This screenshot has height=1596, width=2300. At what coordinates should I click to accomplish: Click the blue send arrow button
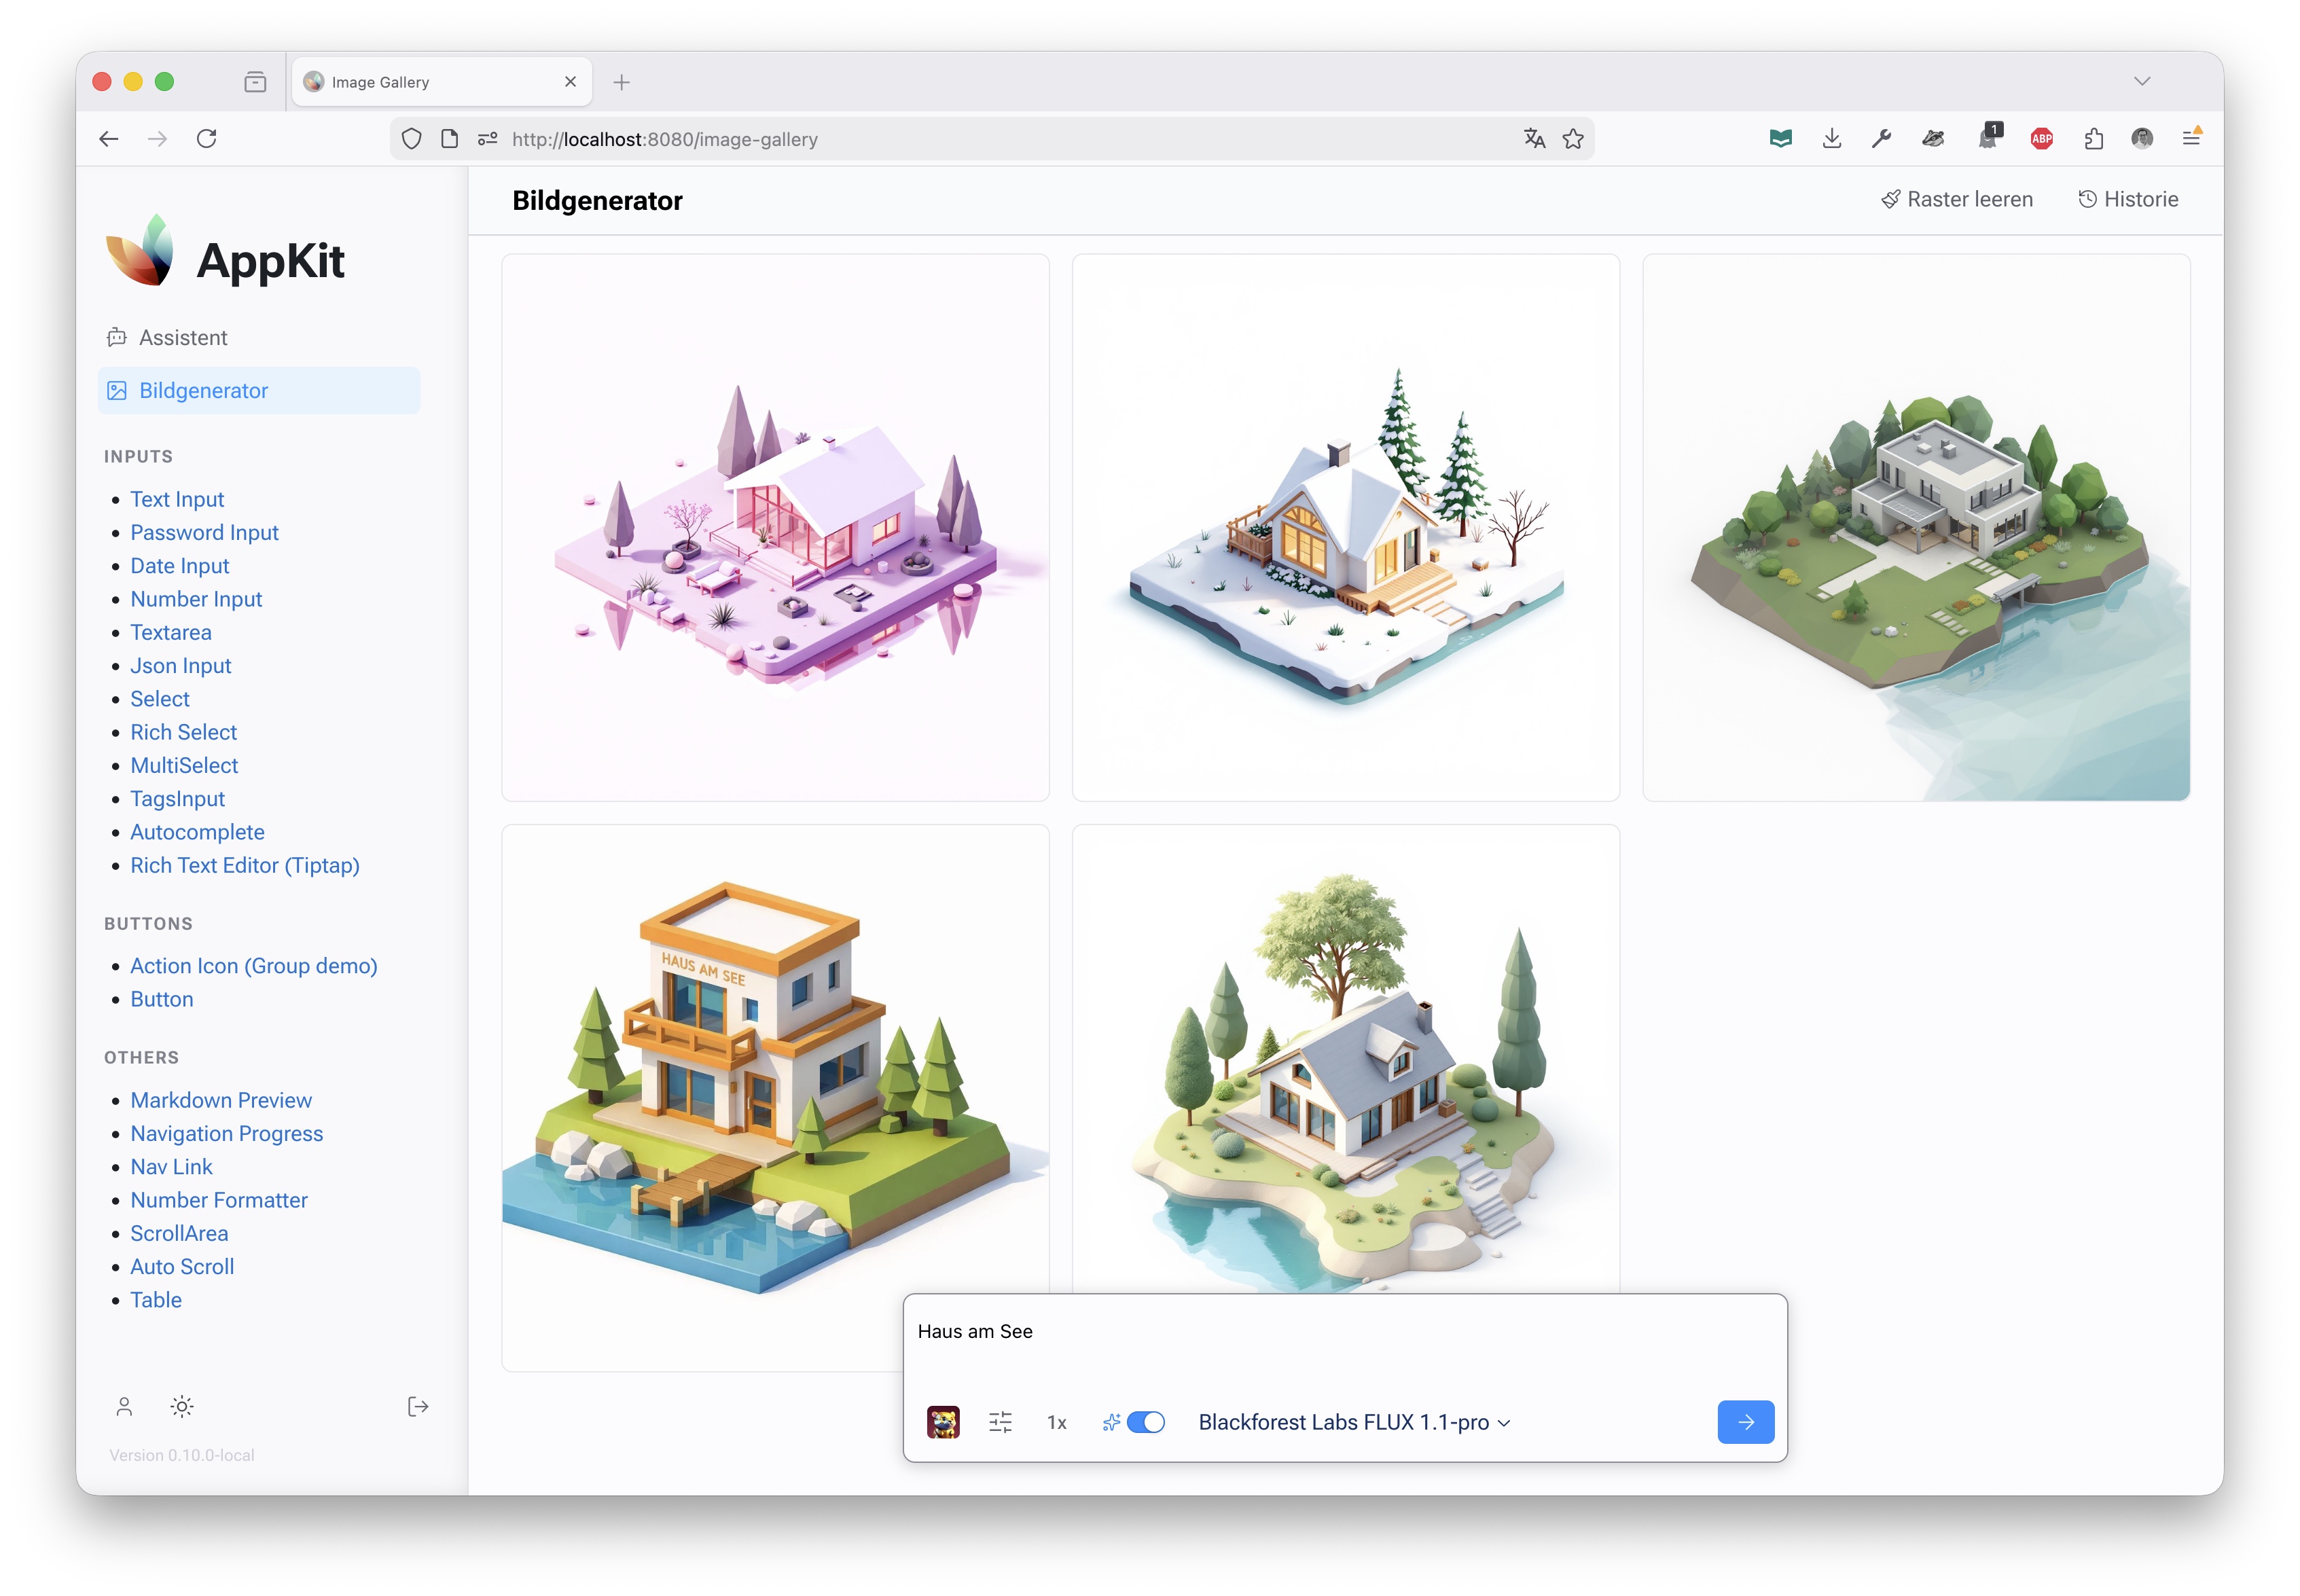pyautogui.click(x=1745, y=1422)
